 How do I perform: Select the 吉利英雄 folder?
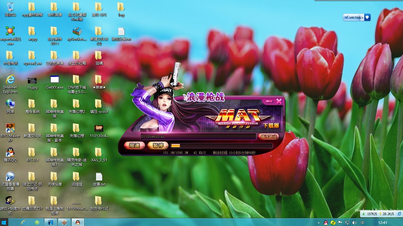coord(55,9)
